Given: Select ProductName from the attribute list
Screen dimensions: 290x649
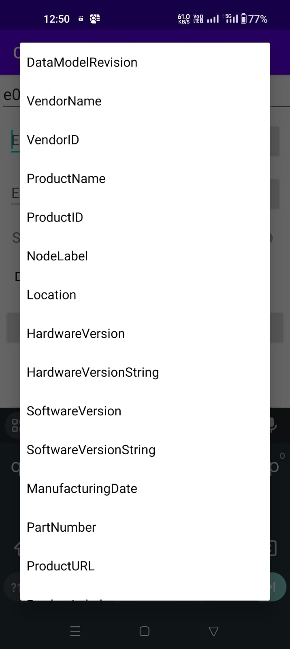Looking at the screenshot, I should tap(66, 178).
